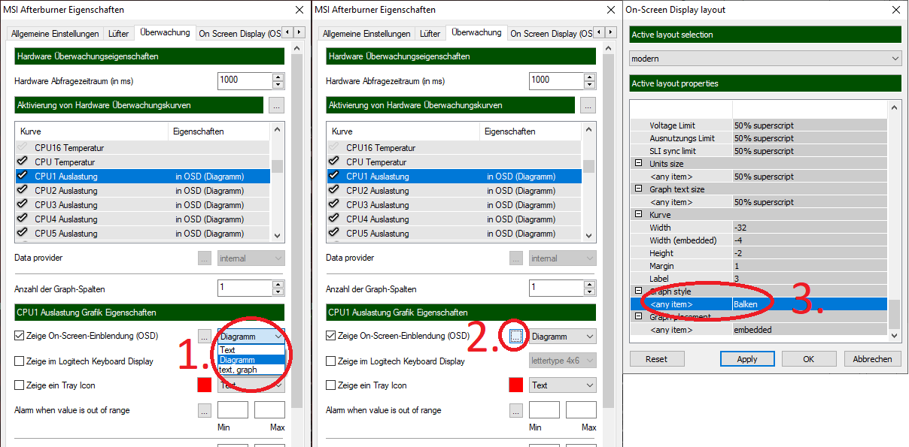The height and width of the screenshot is (447, 909).
Task: Collapse the Graph style group in OSD layout
Action: (639, 291)
